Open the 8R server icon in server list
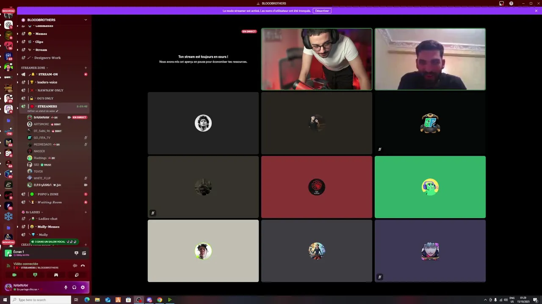This screenshot has height=304, width=542. (8, 153)
